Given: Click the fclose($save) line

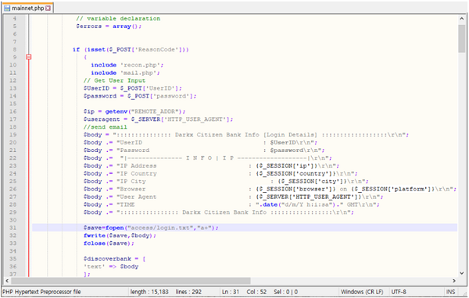Looking at the screenshot, I should point(109,243).
